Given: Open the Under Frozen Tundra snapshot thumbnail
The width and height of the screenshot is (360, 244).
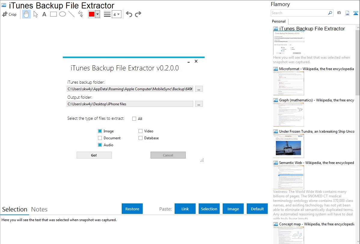Looking at the screenshot, I should (289, 146).
